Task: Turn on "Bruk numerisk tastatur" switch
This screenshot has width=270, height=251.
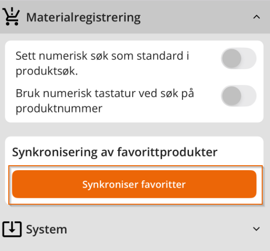Action: [x=239, y=96]
